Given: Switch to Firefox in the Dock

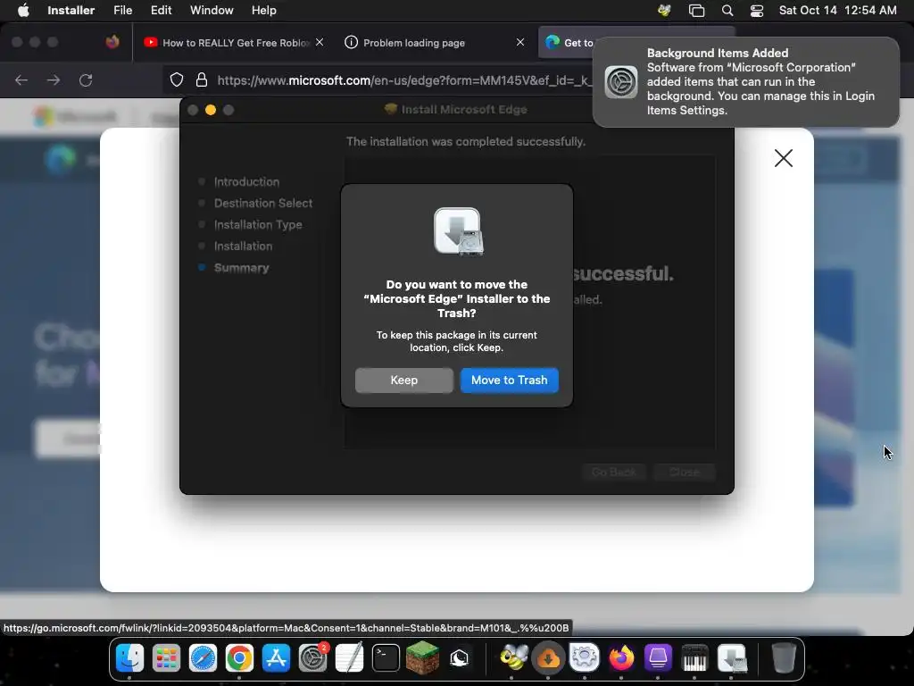Looking at the screenshot, I should tap(621, 658).
